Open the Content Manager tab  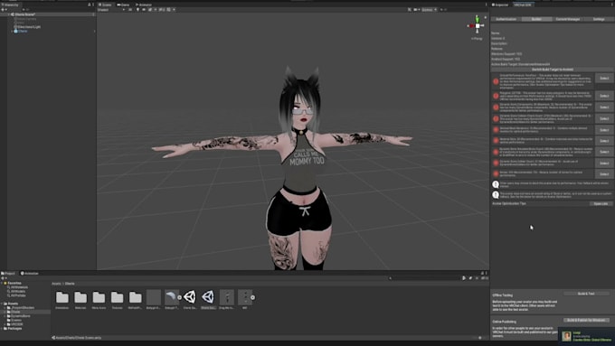(568, 19)
